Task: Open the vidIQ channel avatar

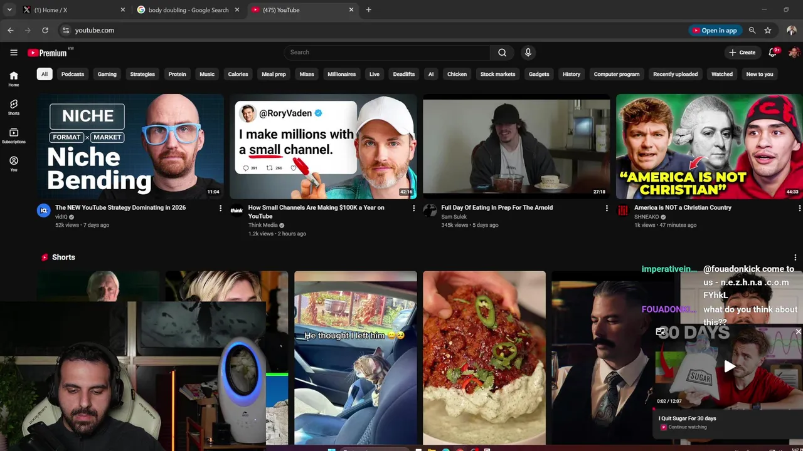Action: pyautogui.click(x=43, y=210)
